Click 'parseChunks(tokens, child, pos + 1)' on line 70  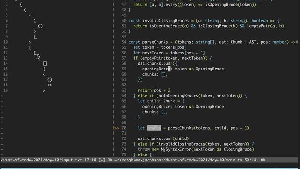[x=209, y=128]
